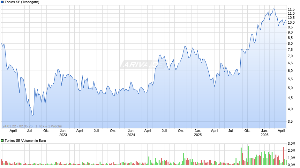Click the 6,0 price axis label
Image resolution: width=300 pixels, height=168 pixels.
click(290, 71)
